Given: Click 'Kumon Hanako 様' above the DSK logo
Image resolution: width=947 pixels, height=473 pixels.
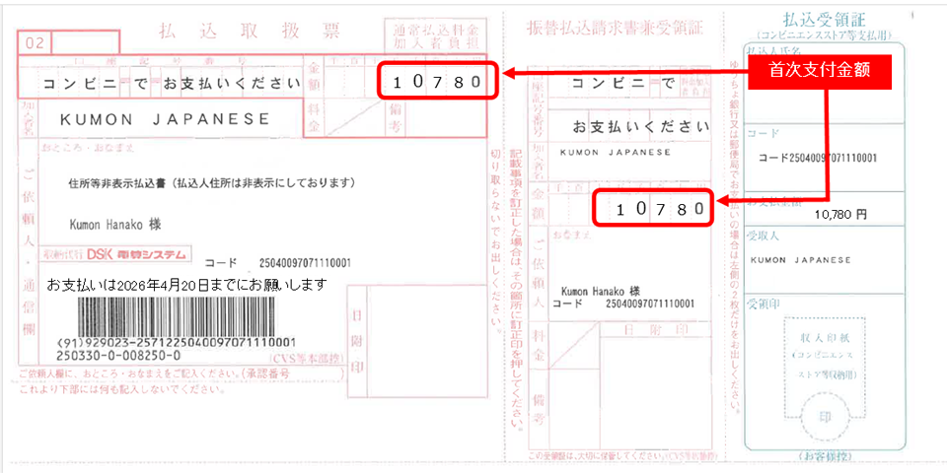Looking at the screenshot, I should (115, 225).
